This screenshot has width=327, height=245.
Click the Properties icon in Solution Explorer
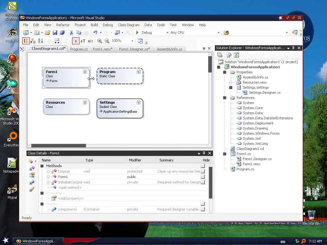coord(220,55)
